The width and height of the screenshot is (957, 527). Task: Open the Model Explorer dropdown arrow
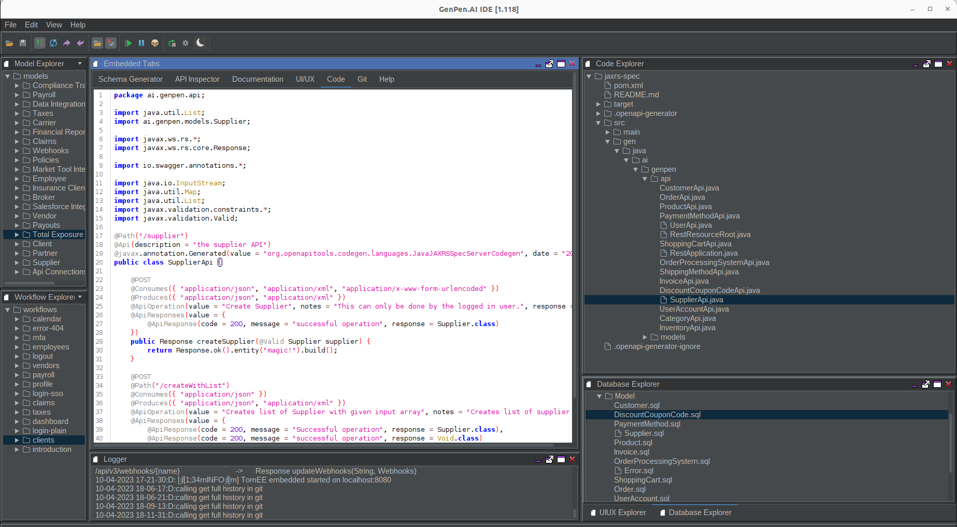coord(80,64)
